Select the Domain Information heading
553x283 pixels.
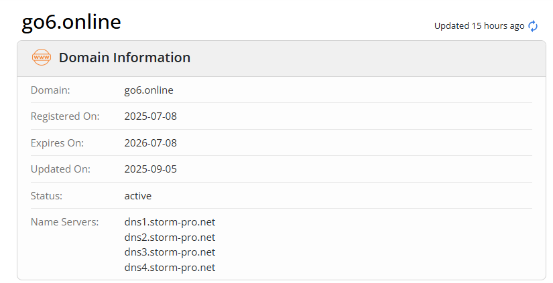pos(125,58)
